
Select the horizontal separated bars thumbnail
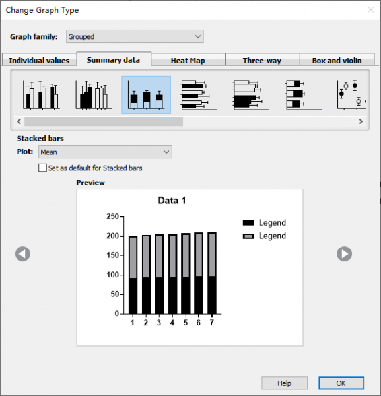pyautogui.click(x=251, y=94)
